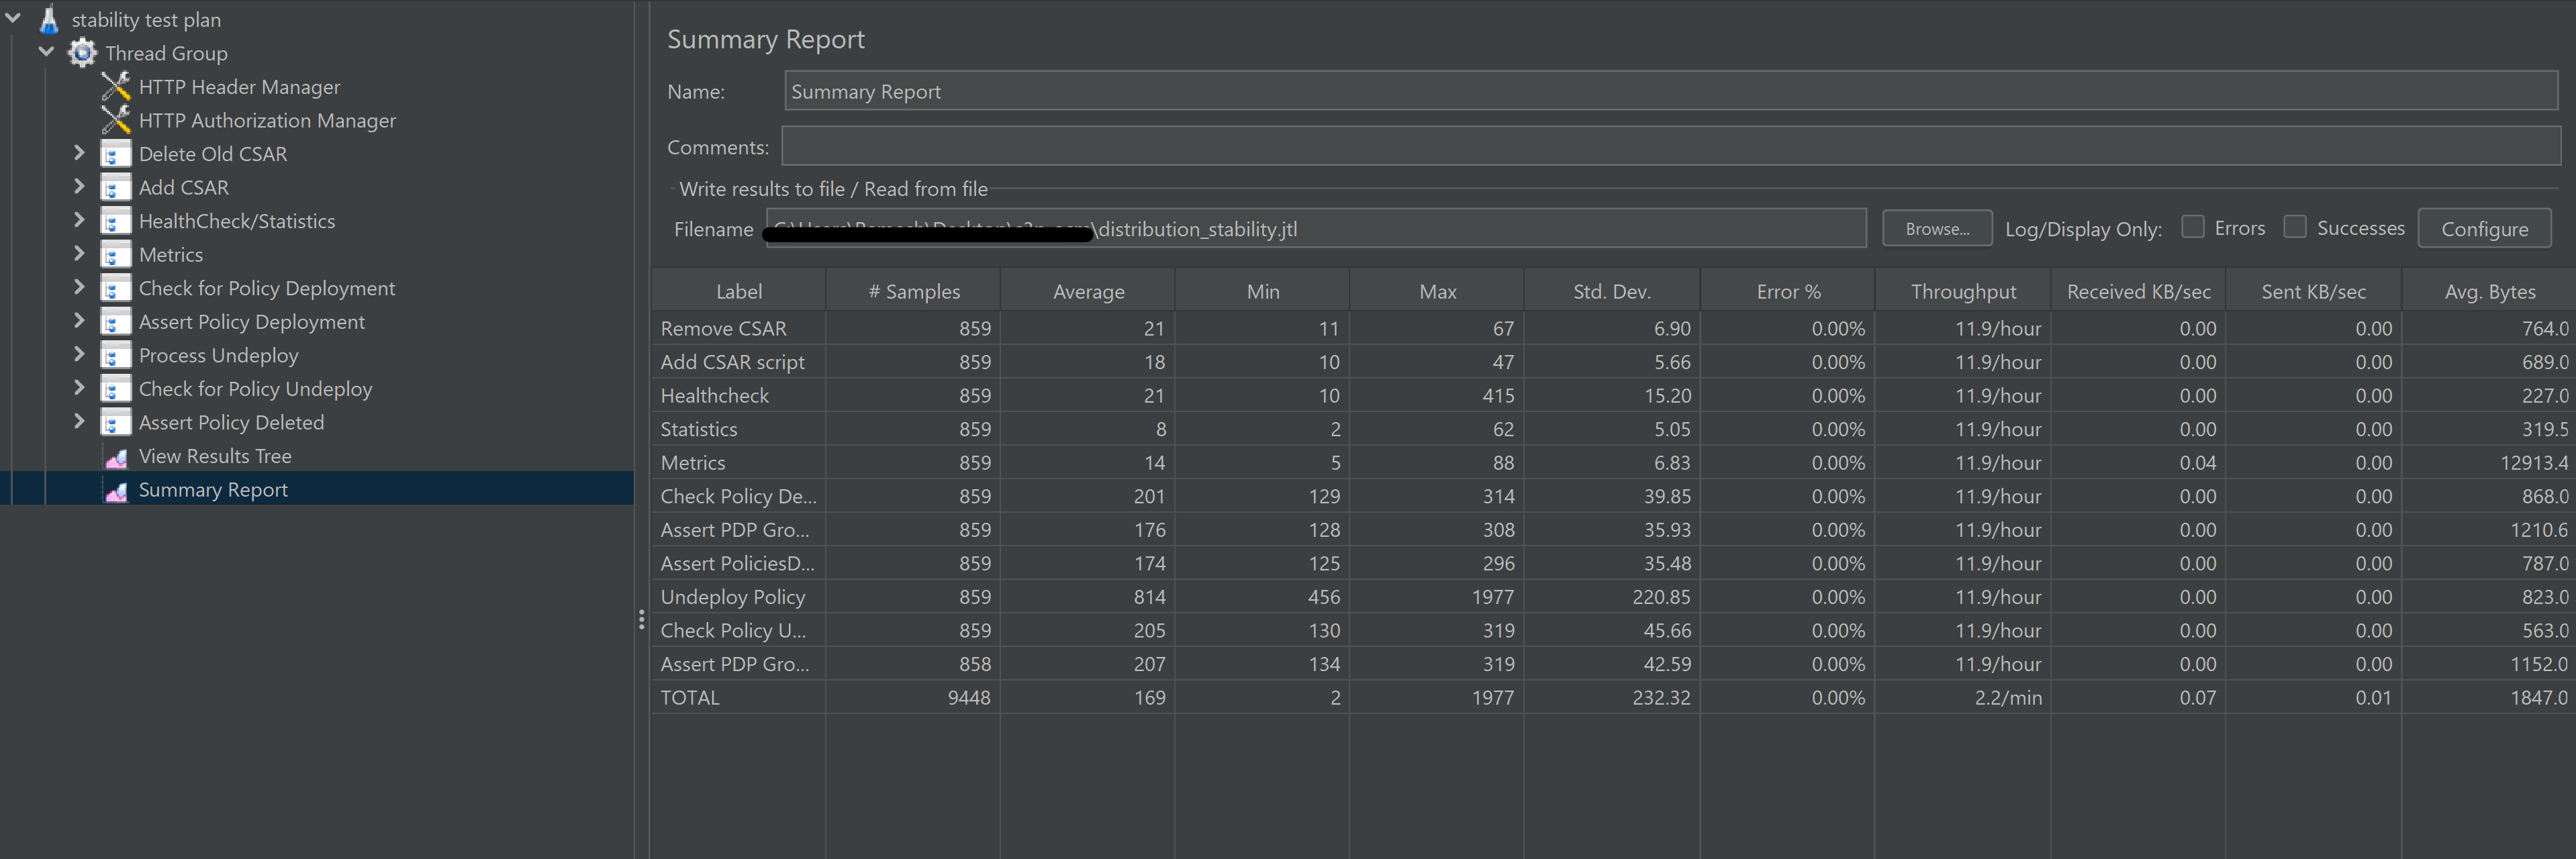The width and height of the screenshot is (2576, 859).
Task: Sort by the # Samples column header
Action: point(913,291)
